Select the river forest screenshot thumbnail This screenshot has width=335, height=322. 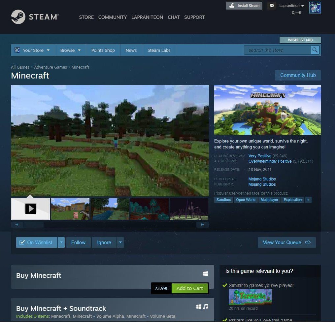(x=110, y=209)
